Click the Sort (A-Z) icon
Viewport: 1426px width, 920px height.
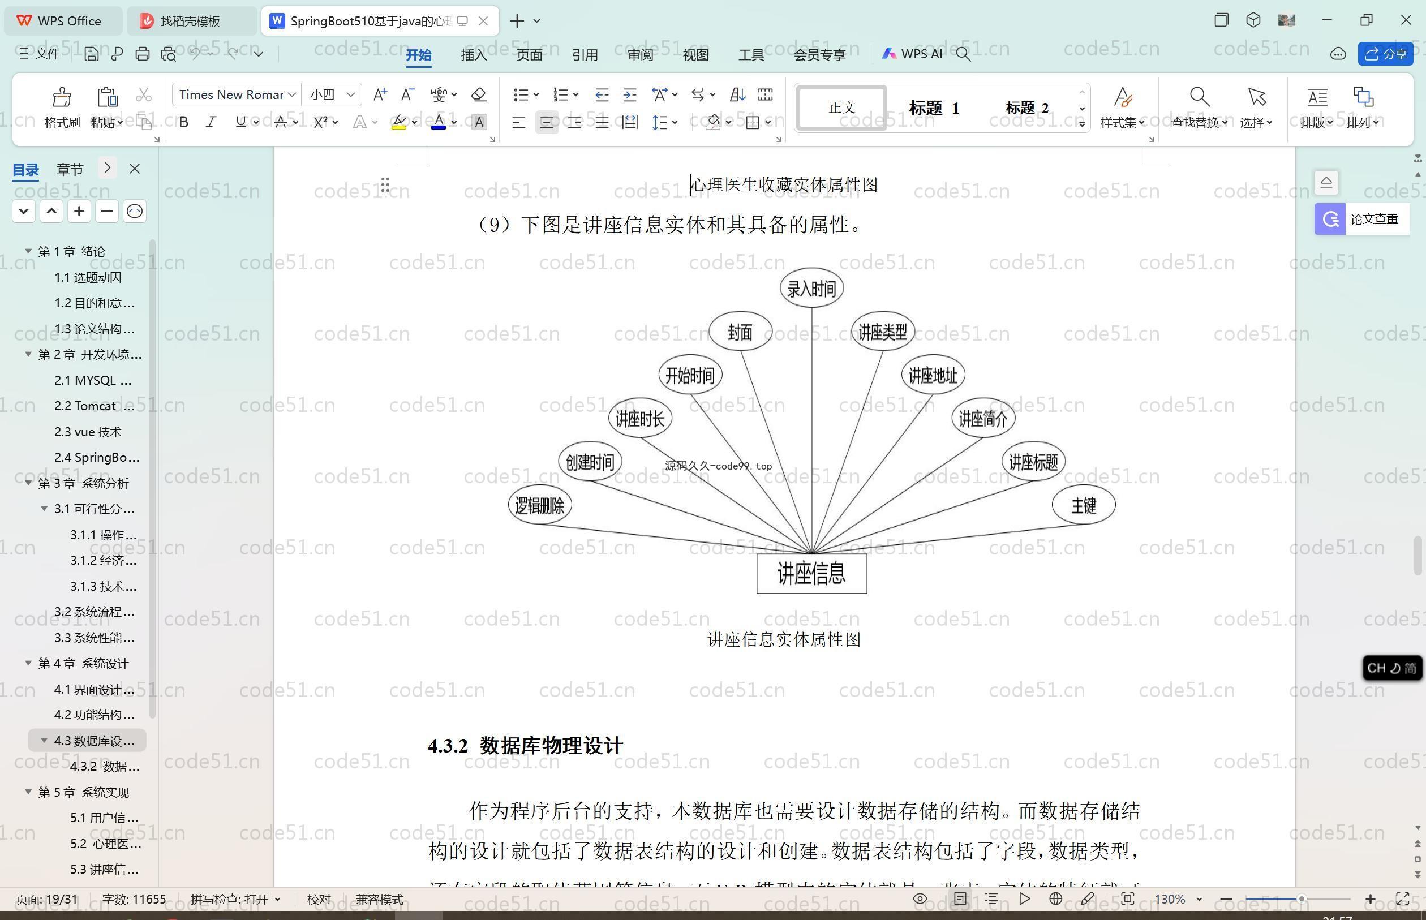point(737,94)
